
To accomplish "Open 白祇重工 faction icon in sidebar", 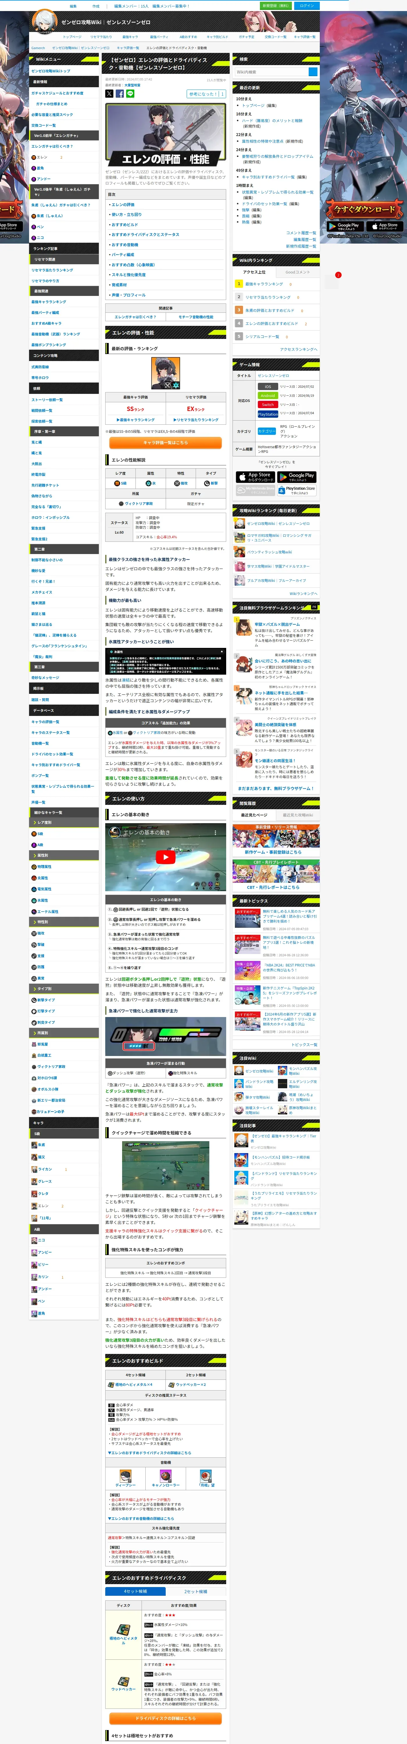I will (x=34, y=1055).
